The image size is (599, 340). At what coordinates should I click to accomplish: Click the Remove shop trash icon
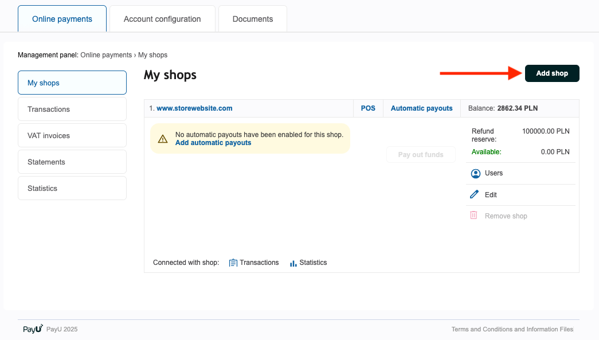(474, 216)
